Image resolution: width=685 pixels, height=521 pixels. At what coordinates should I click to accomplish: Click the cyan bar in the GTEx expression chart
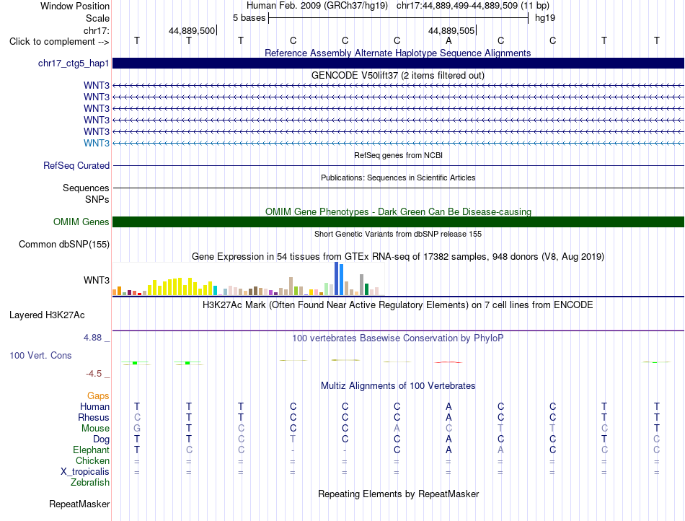(x=216, y=291)
